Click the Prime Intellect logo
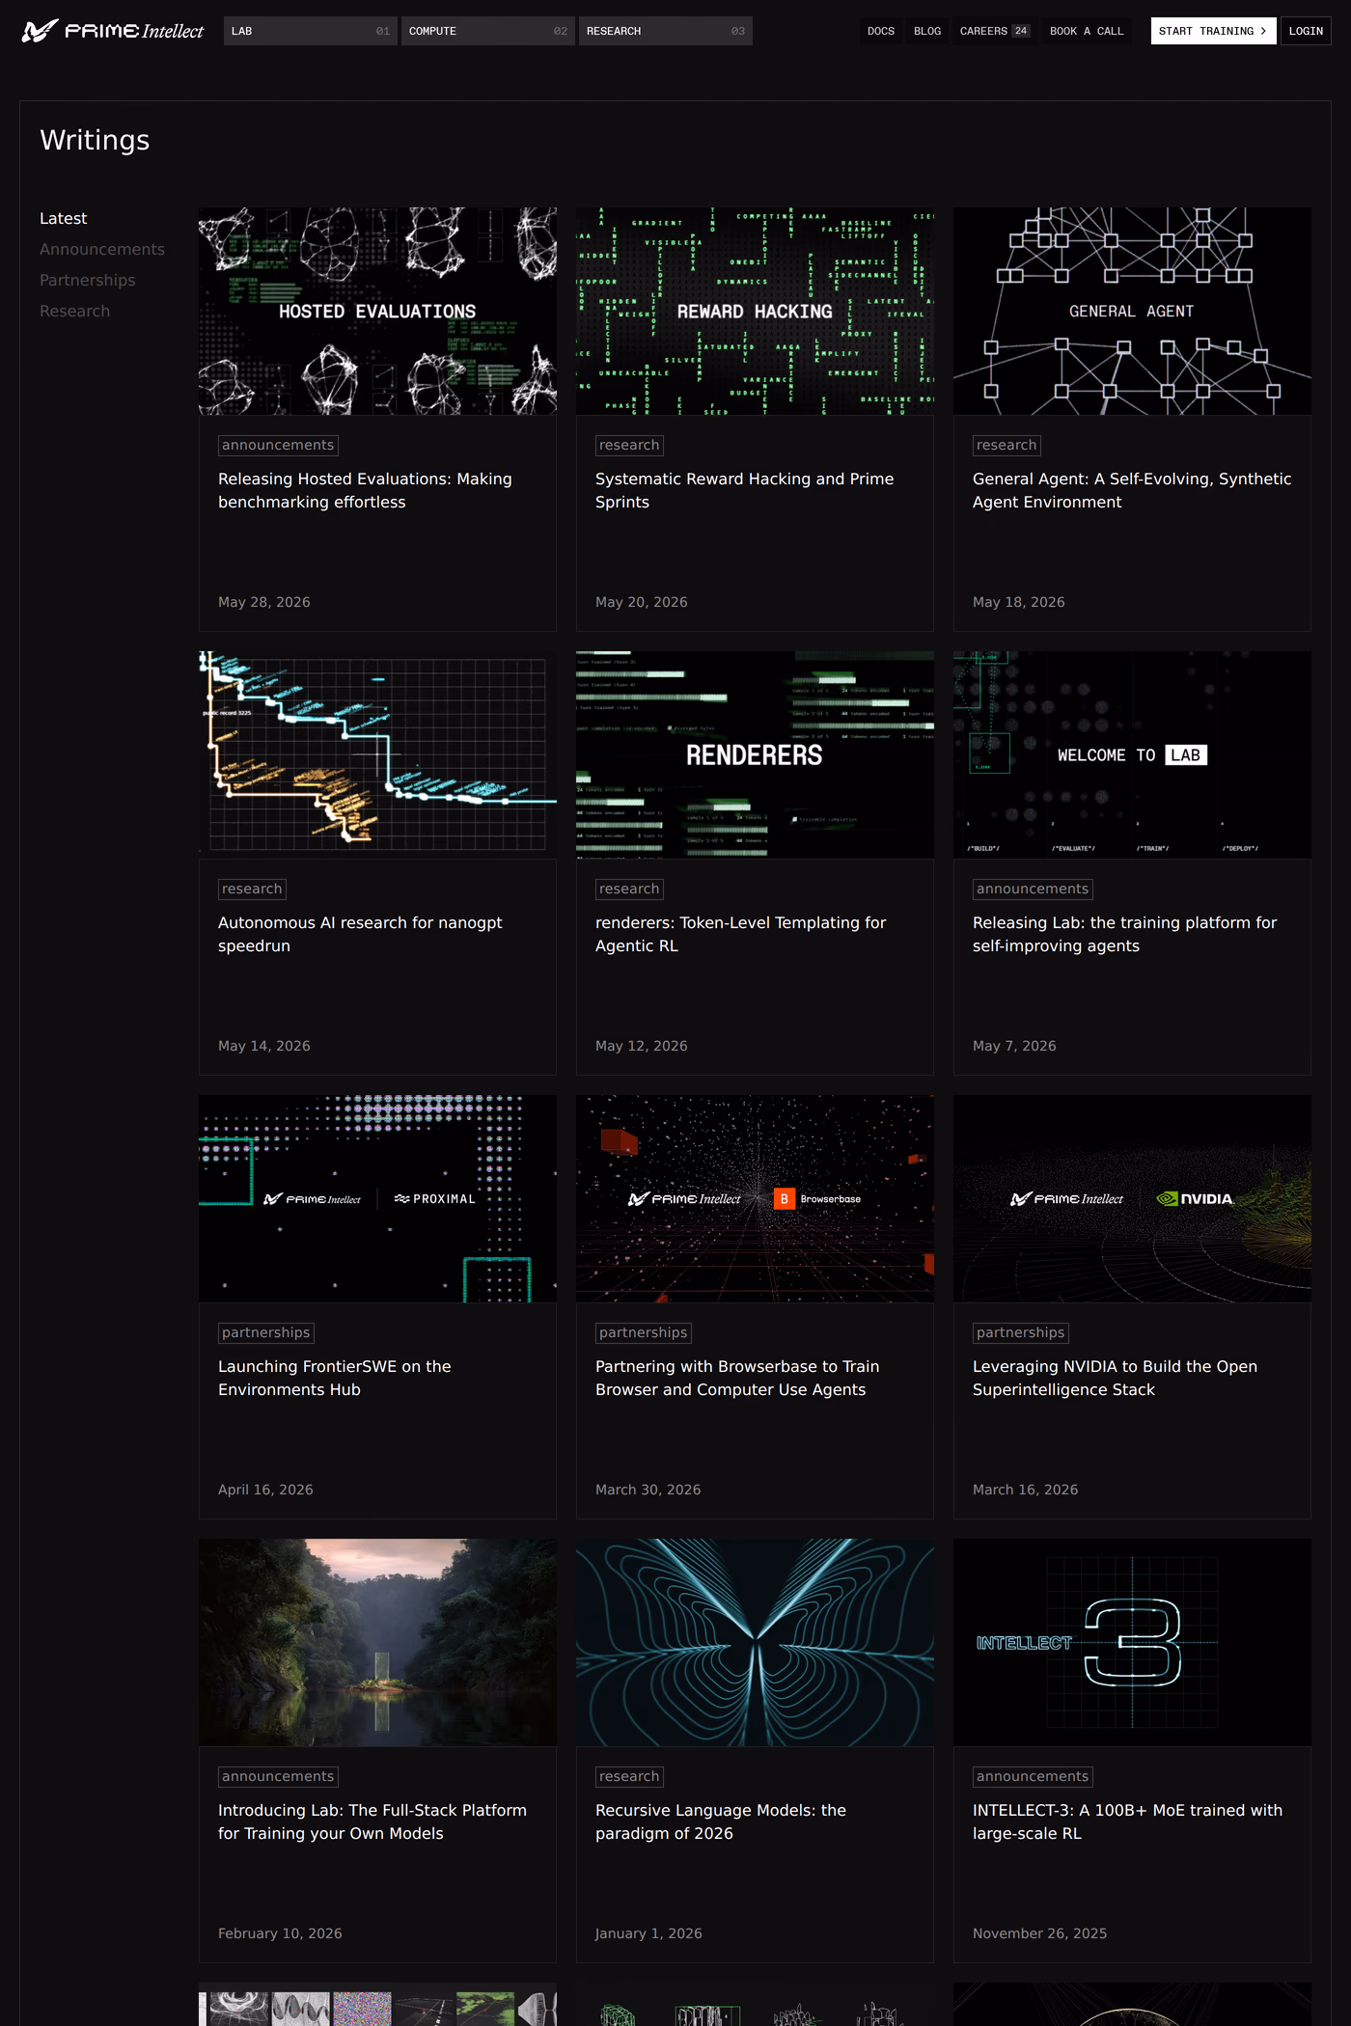The width and height of the screenshot is (1351, 2026). click(x=113, y=31)
